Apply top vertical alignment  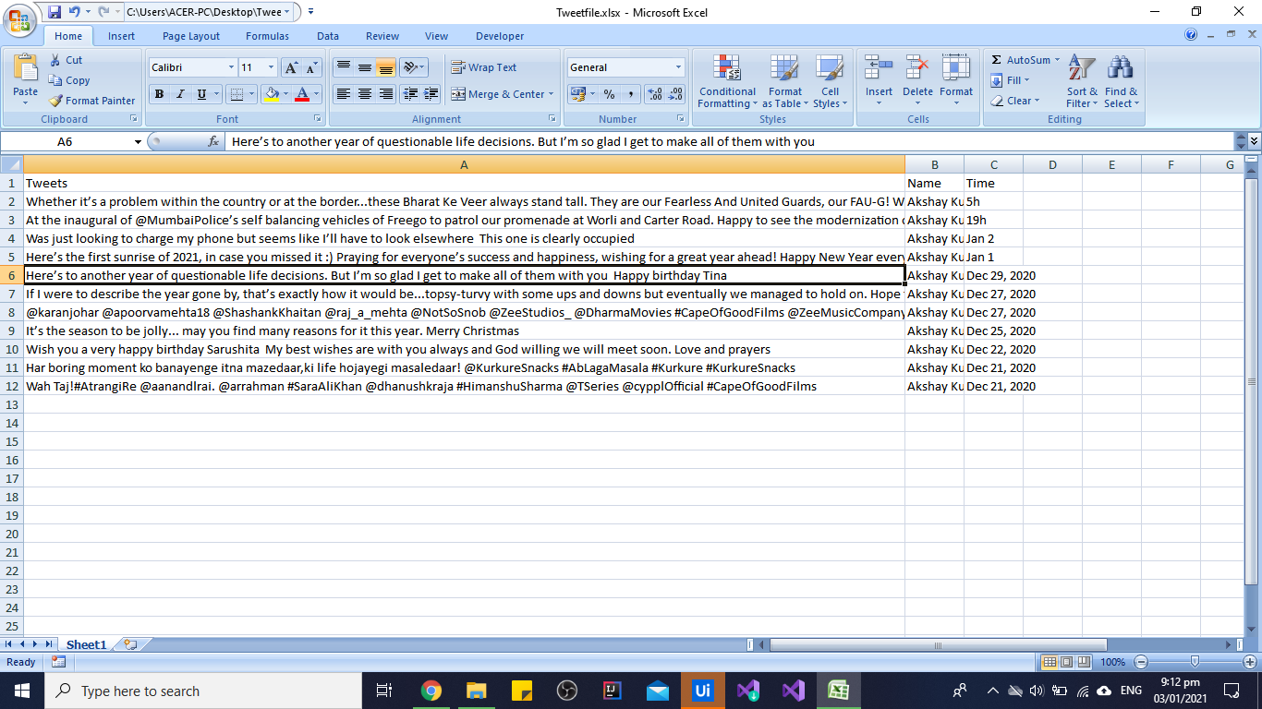pos(343,67)
